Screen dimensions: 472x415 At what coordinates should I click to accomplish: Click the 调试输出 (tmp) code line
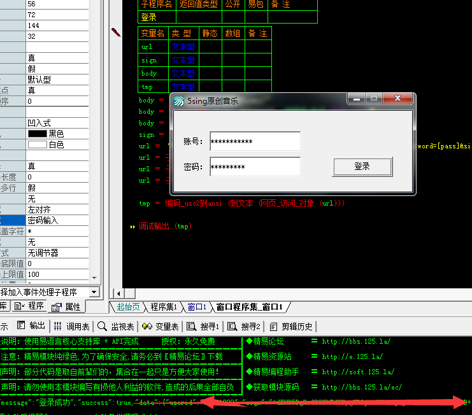point(165,226)
